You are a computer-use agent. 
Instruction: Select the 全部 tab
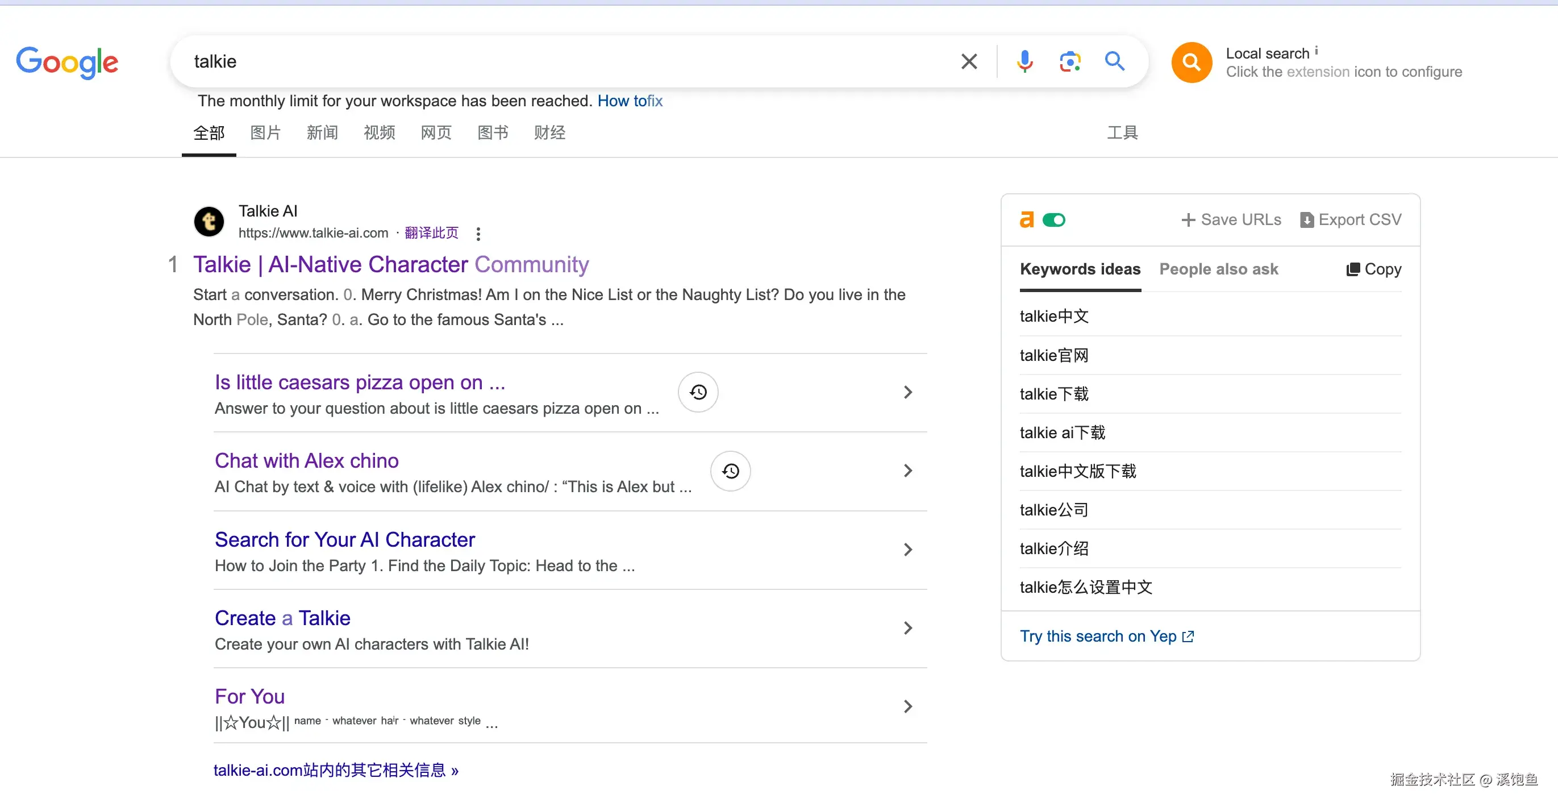click(209, 132)
